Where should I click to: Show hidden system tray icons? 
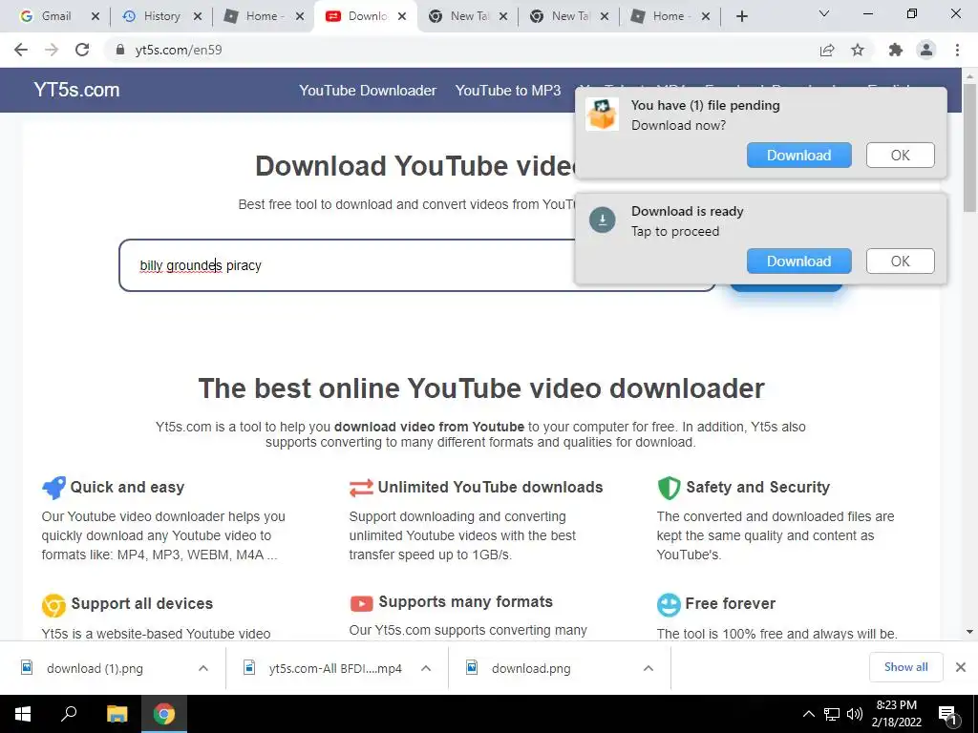pyautogui.click(x=808, y=714)
